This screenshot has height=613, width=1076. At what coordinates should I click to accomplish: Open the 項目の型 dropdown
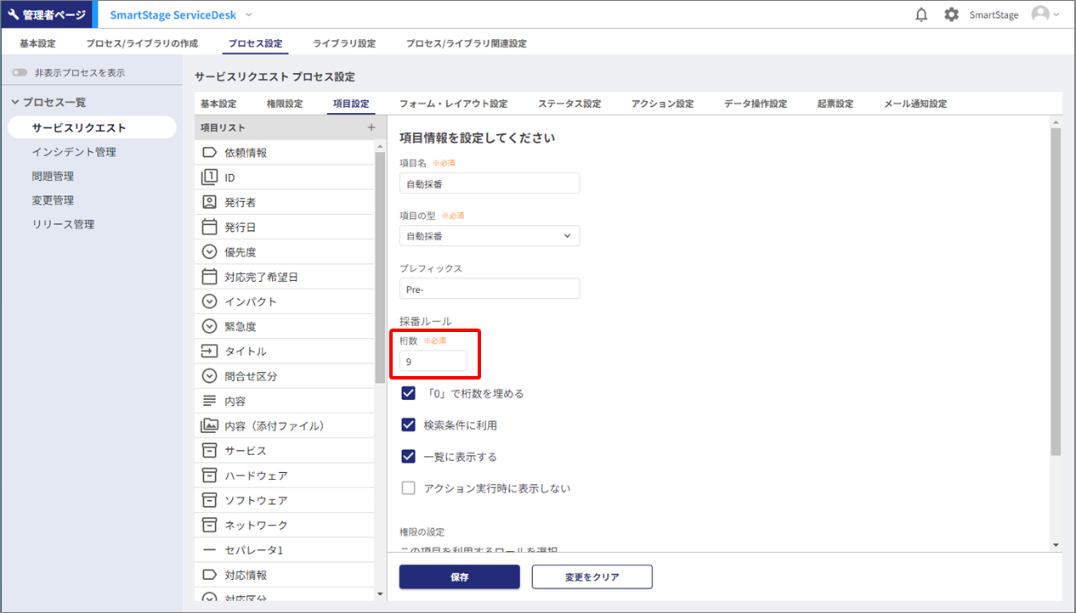coord(490,236)
